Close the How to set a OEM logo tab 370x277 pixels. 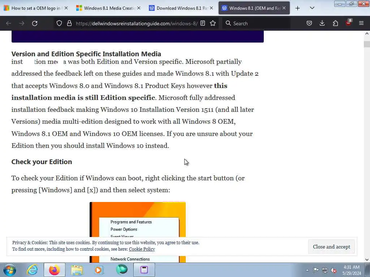coord(66,8)
